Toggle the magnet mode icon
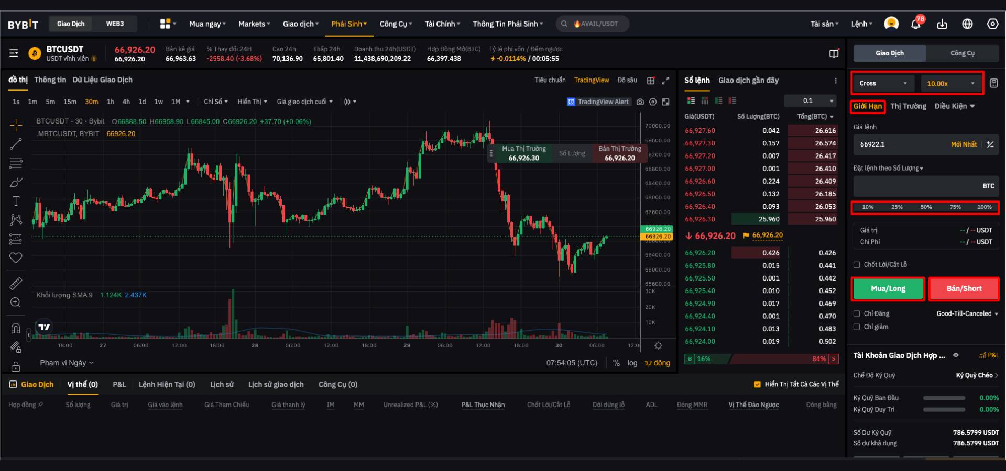Image resolution: width=1006 pixels, height=471 pixels. tap(16, 328)
